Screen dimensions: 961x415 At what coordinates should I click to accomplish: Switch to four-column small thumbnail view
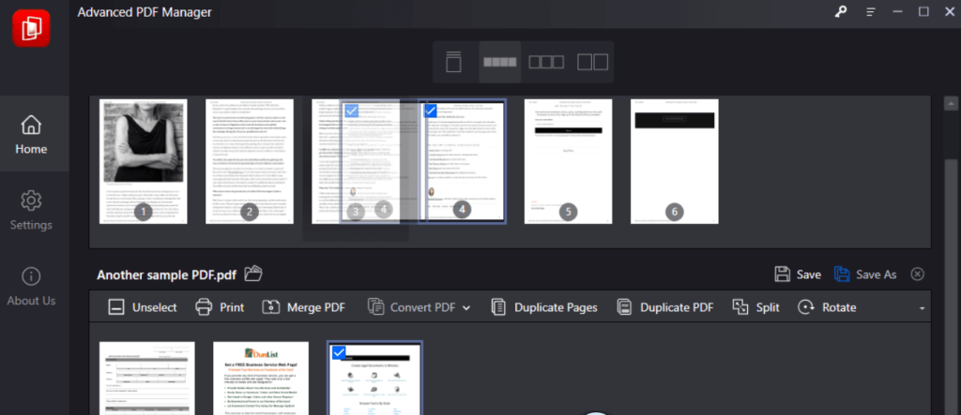[x=499, y=62]
